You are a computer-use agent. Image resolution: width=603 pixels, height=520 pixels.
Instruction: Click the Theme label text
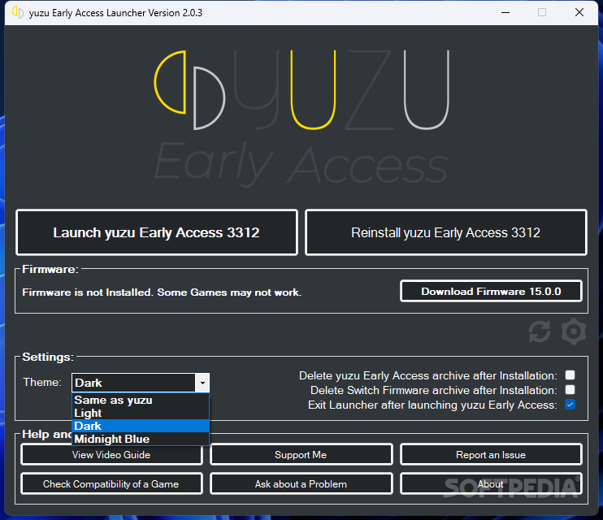42,382
